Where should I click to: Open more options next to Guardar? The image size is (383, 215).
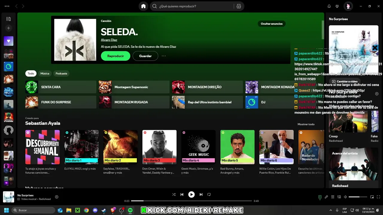click(164, 56)
